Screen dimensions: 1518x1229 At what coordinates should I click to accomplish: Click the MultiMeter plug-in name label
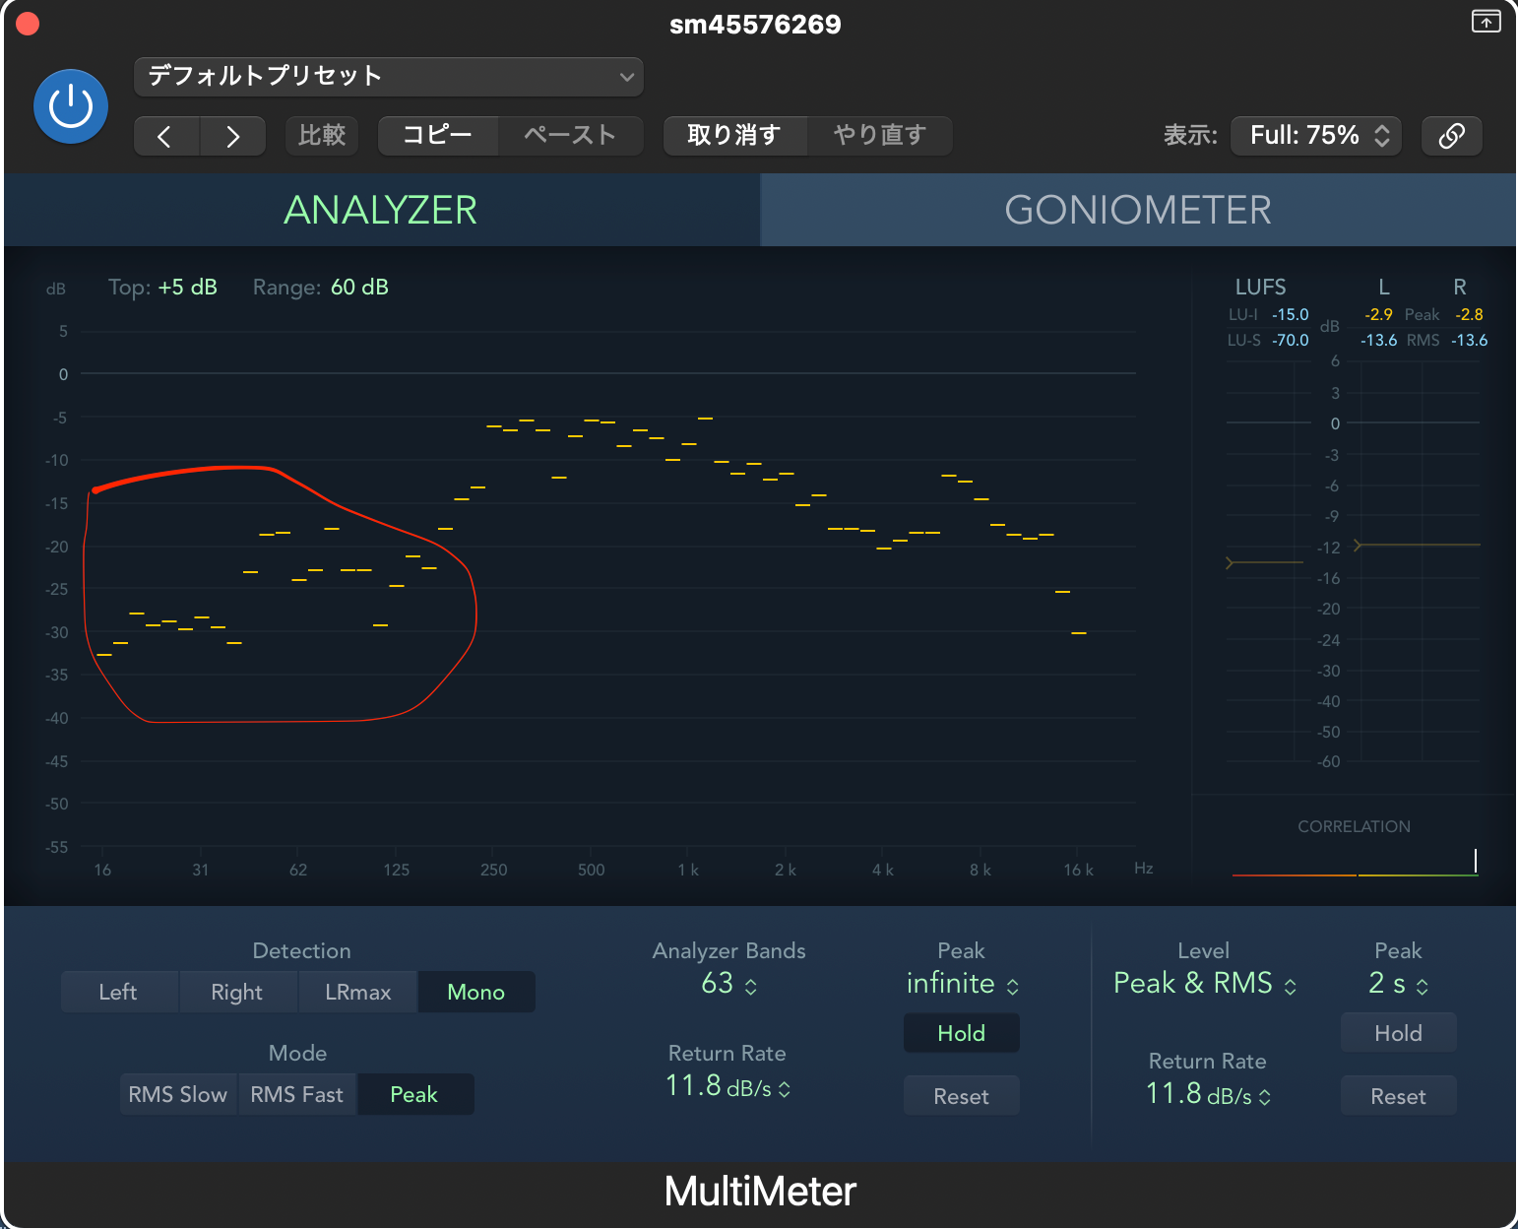click(760, 1192)
